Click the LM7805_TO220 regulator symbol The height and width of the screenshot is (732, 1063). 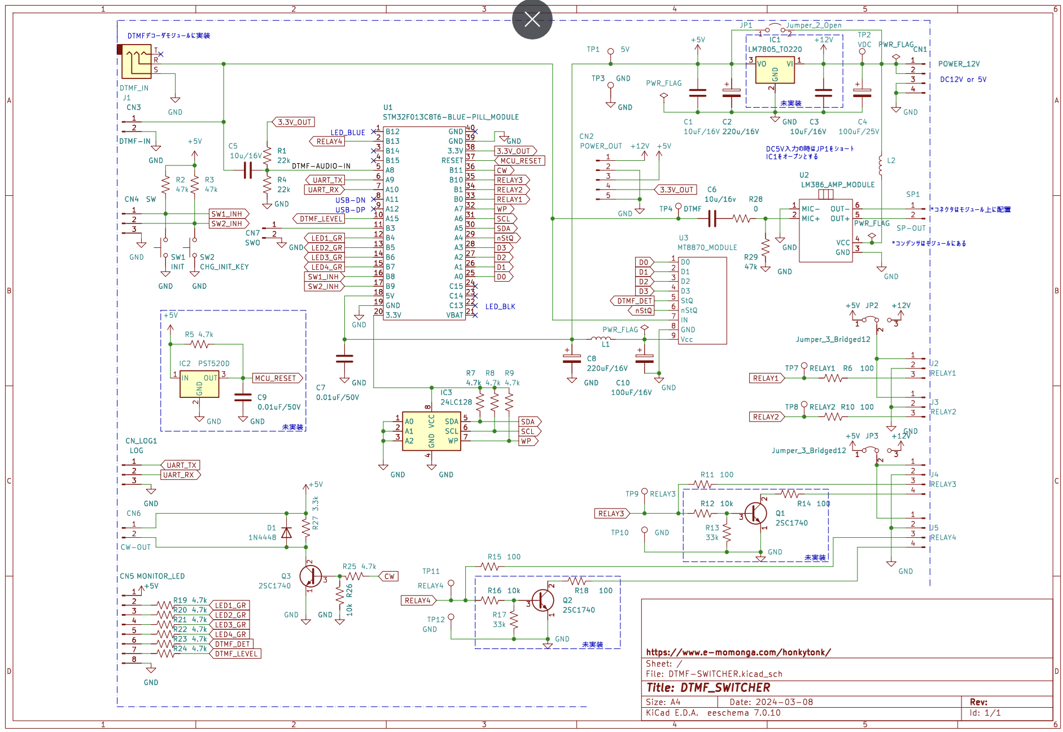pos(775,71)
